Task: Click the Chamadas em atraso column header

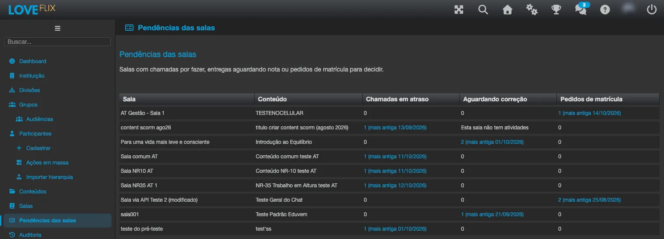Action: click(411, 99)
